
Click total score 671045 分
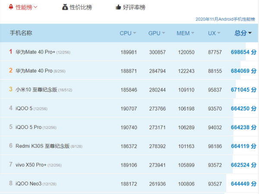(243, 90)
